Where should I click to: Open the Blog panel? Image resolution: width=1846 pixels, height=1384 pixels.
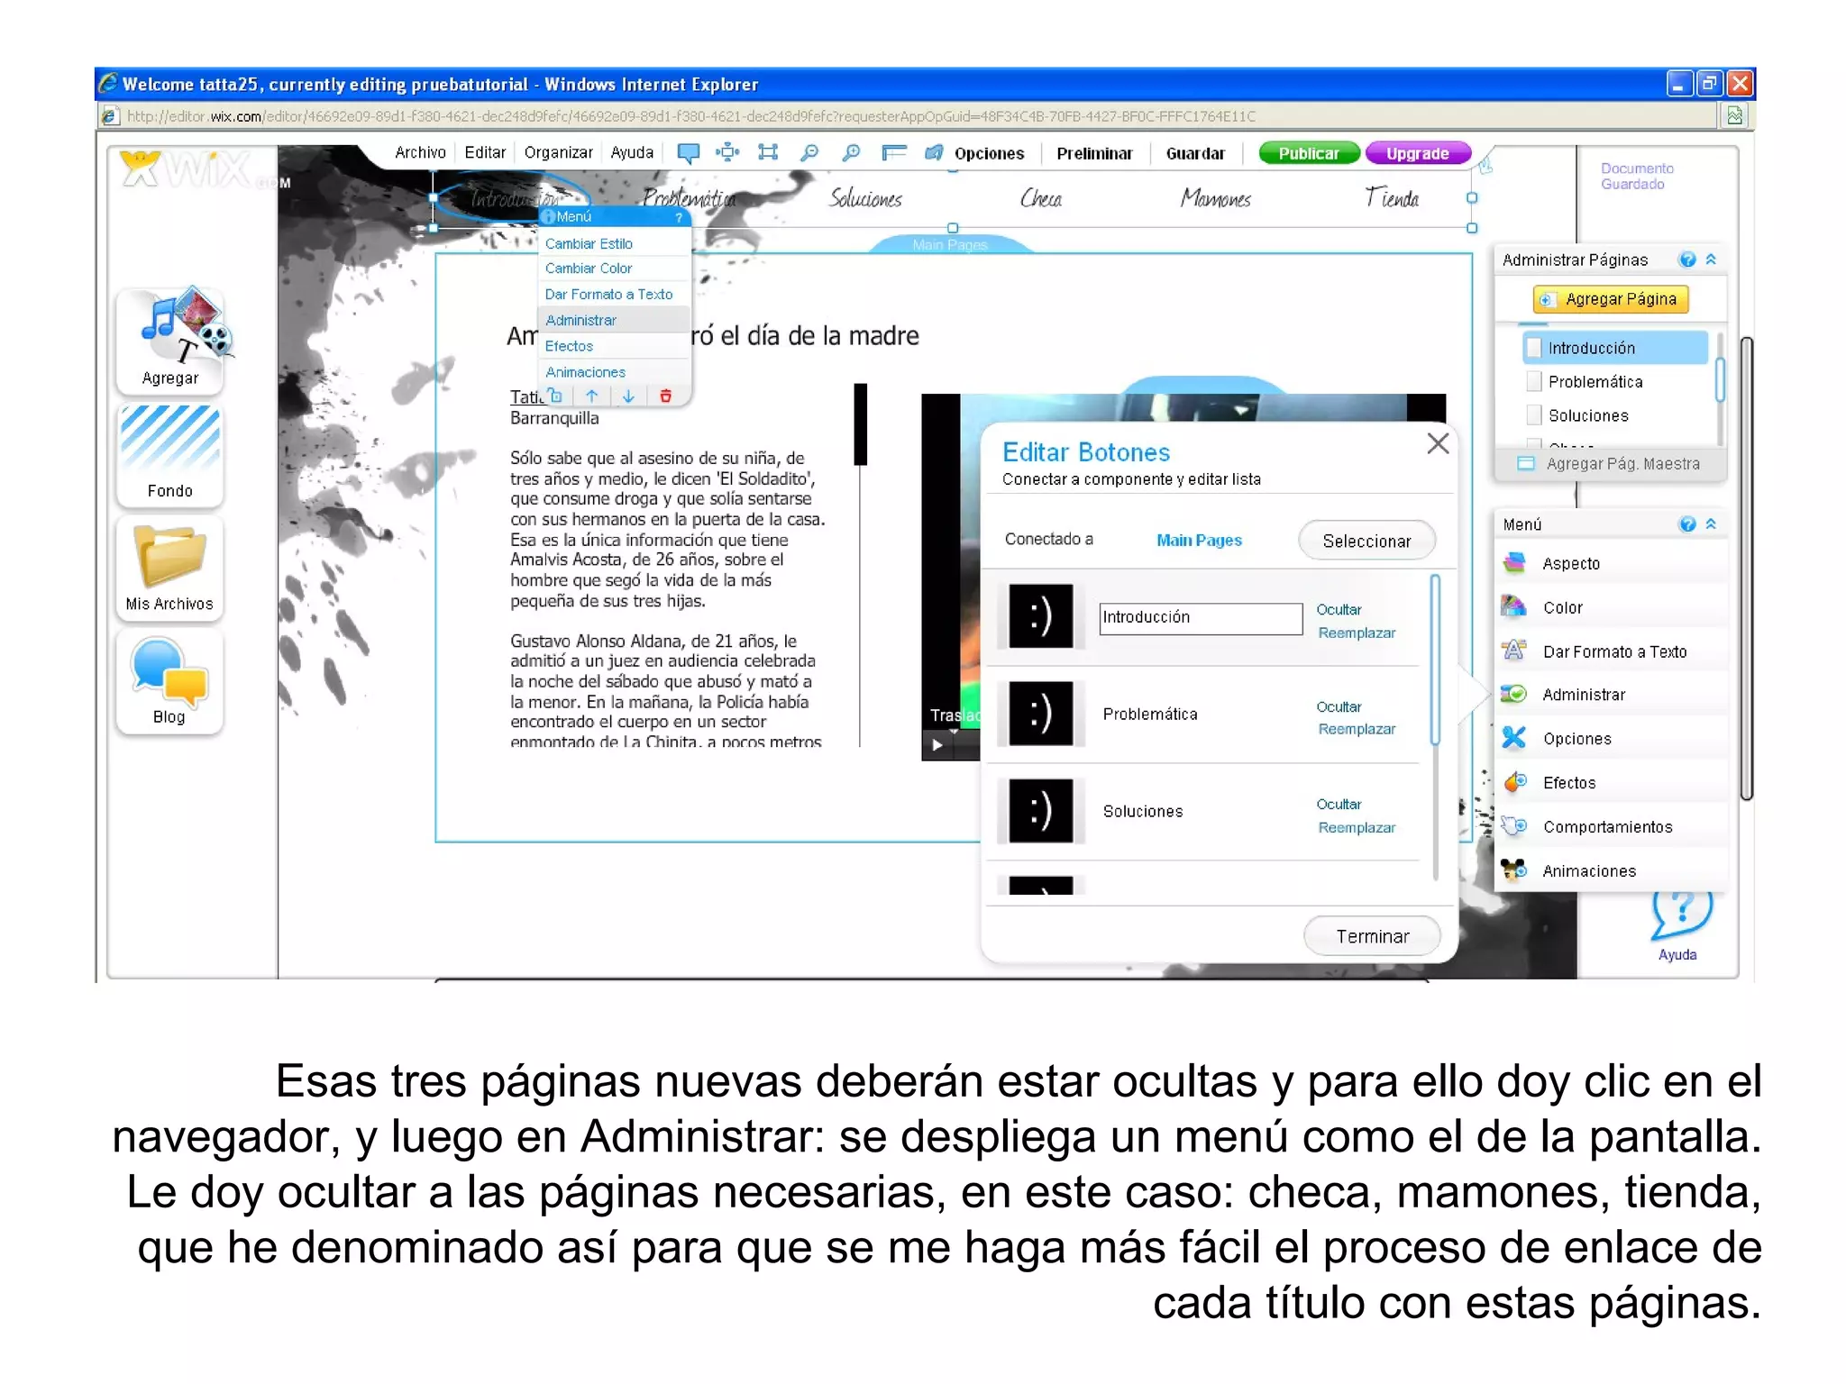pos(170,680)
